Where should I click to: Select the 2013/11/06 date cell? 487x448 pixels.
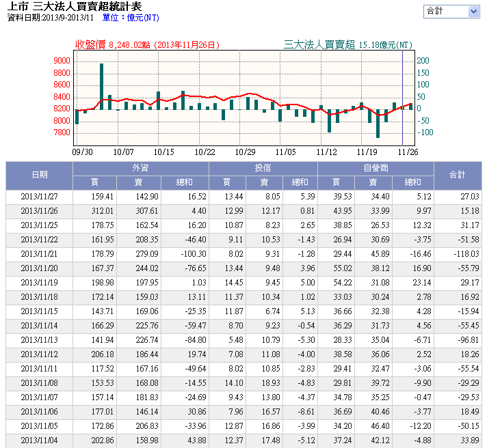pos(40,412)
